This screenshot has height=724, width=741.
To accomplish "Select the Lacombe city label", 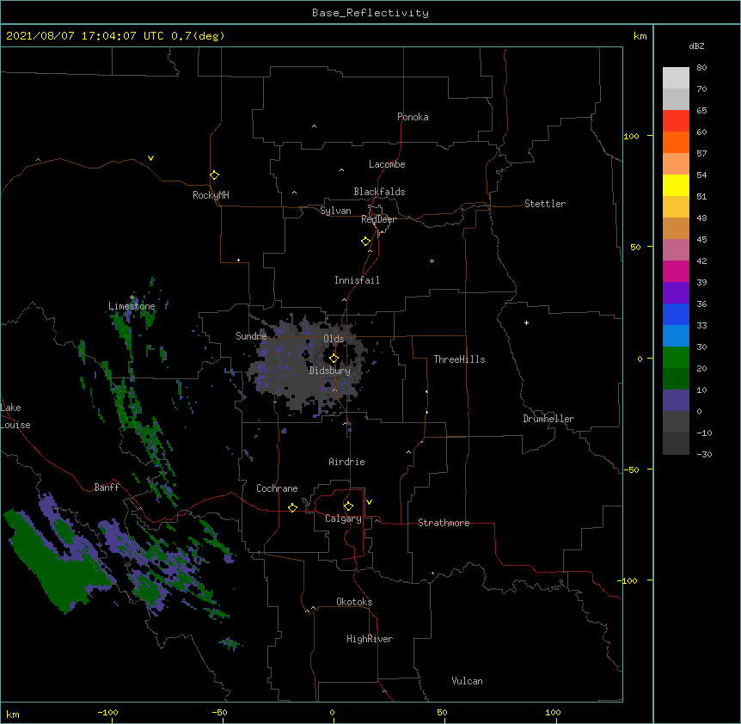I will [x=387, y=164].
